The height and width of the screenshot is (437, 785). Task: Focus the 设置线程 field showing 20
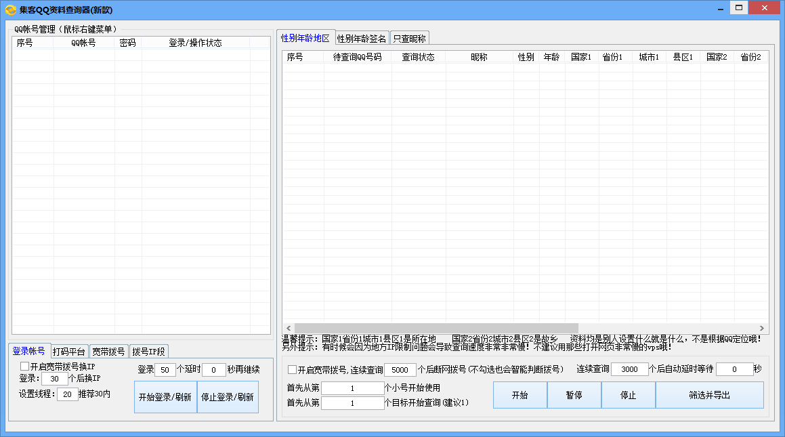[x=68, y=394]
